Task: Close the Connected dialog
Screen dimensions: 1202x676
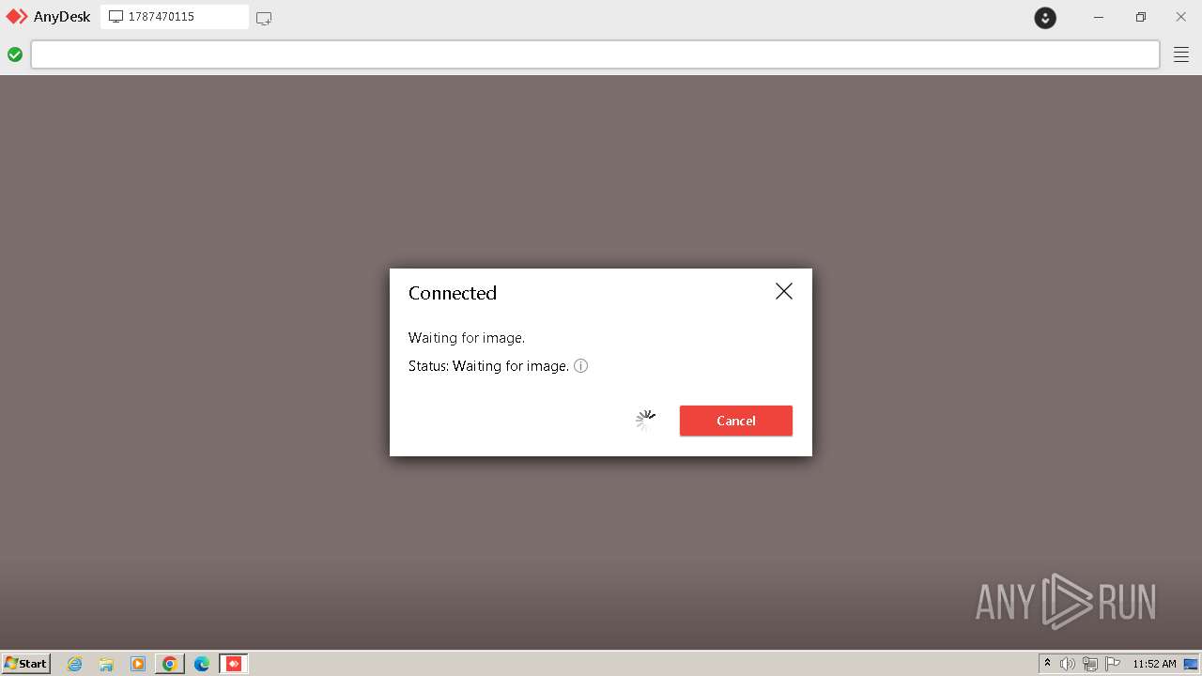Action: (784, 291)
